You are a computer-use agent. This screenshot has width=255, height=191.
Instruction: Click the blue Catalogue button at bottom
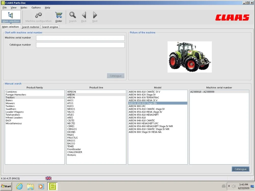[x=240, y=169]
